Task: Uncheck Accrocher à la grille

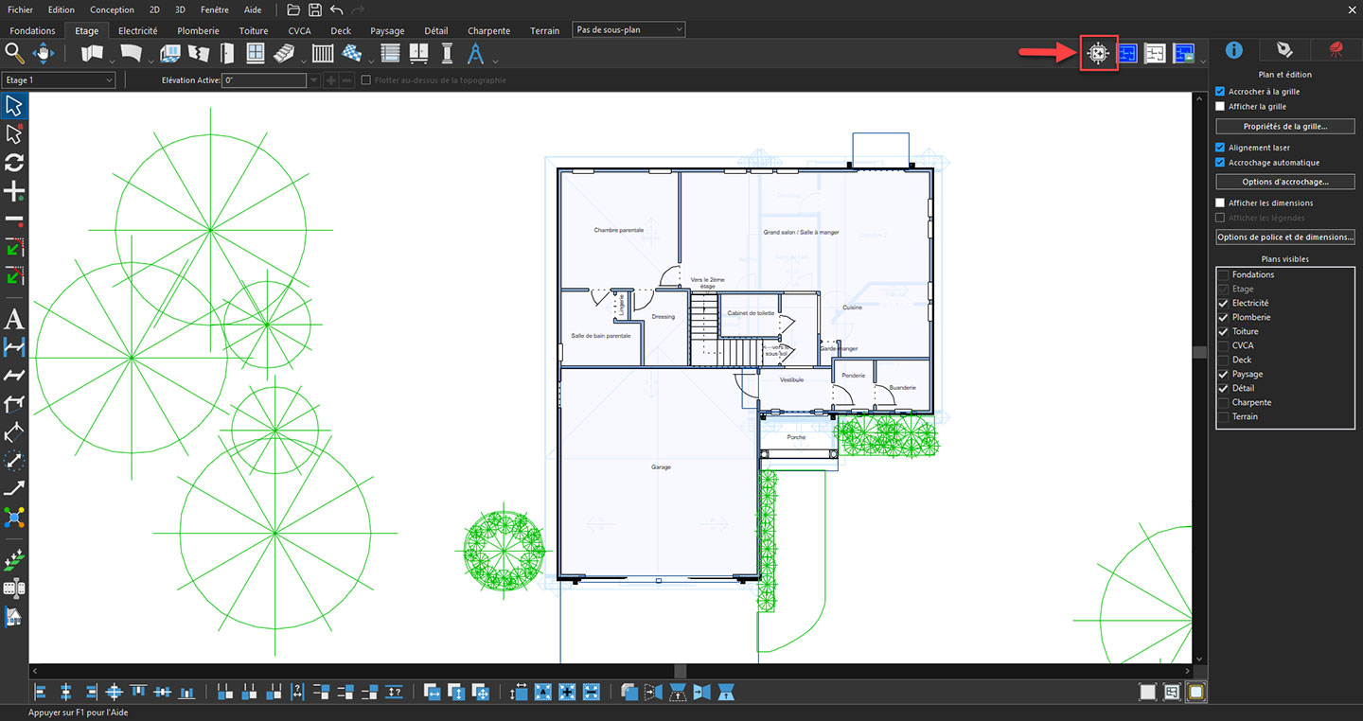Action: pyautogui.click(x=1220, y=92)
